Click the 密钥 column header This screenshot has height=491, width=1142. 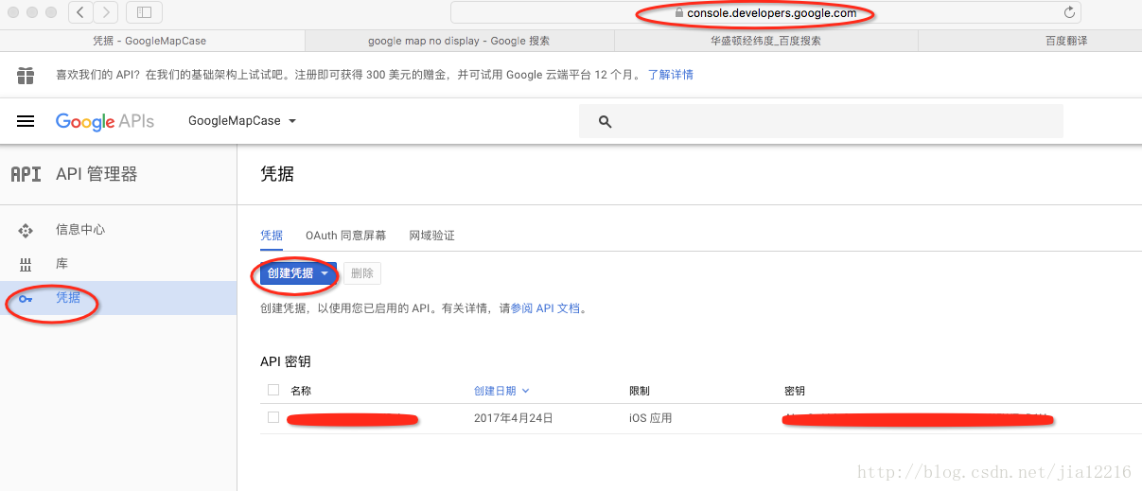(x=795, y=391)
